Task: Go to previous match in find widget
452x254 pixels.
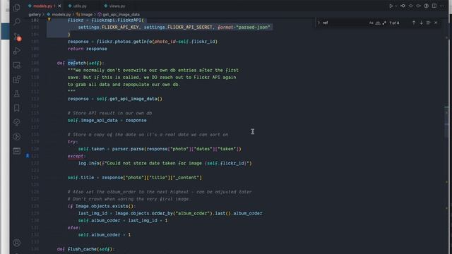Action: pos(414,23)
